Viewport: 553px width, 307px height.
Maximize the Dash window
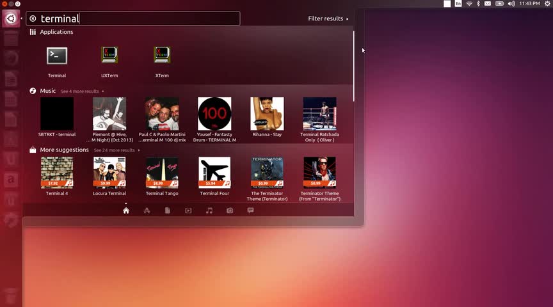click(18, 4)
